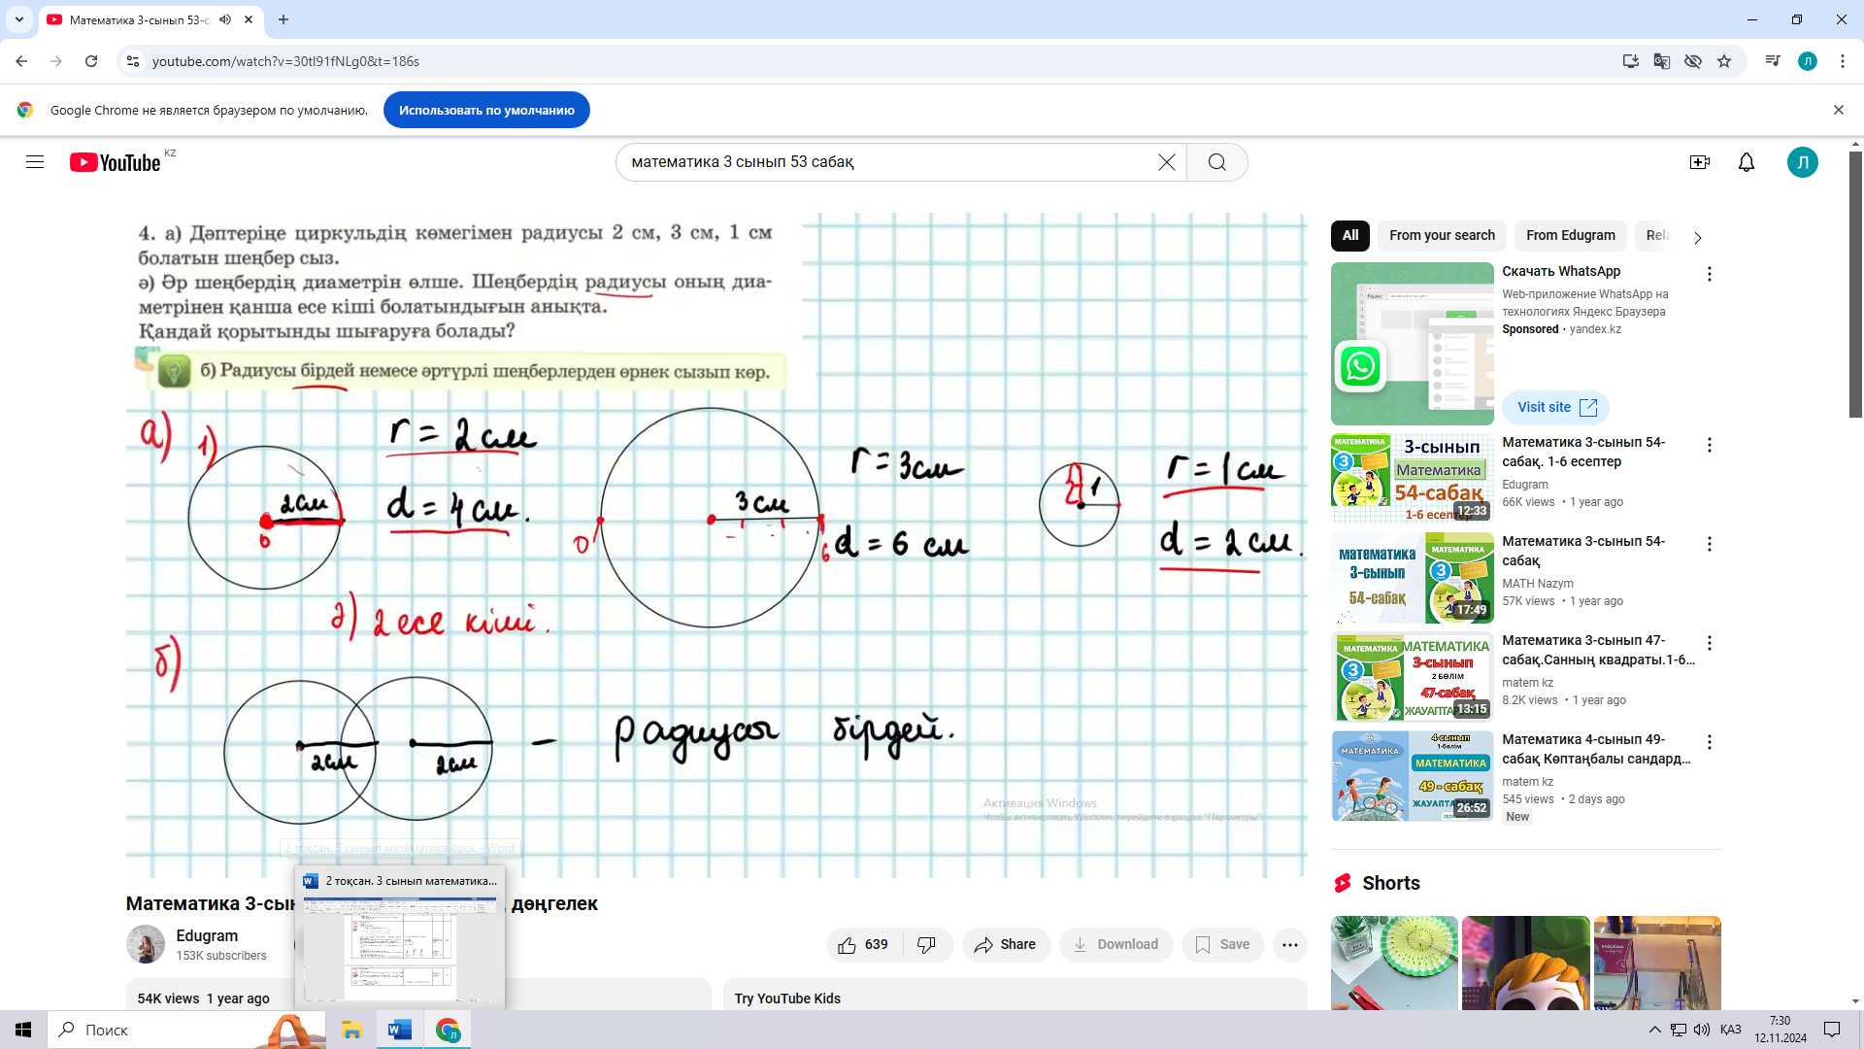The width and height of the screenshot is (1864, 1049).
Task: Click the YouTube search magnifier button
Action: click(x=1216, y=162)
